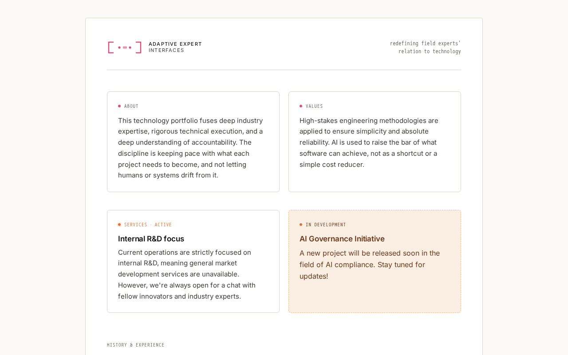Click the internal R&D operations description text
Screen dimensions: 568x355
click(x=187, y=274)
